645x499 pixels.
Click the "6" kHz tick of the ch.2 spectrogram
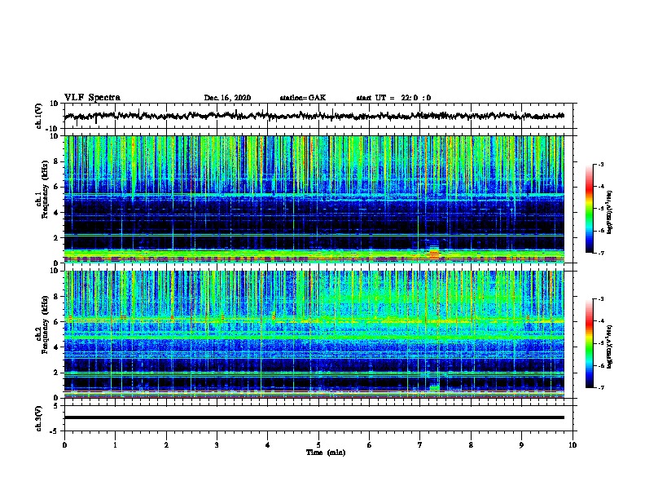(56, 322)
